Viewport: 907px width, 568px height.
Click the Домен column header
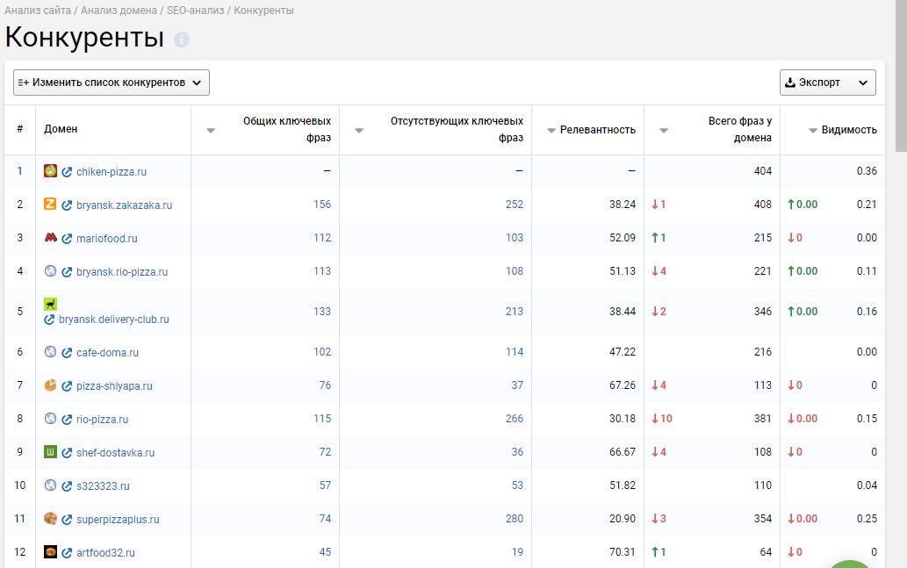pyautogui.click(x=61, y=129)
